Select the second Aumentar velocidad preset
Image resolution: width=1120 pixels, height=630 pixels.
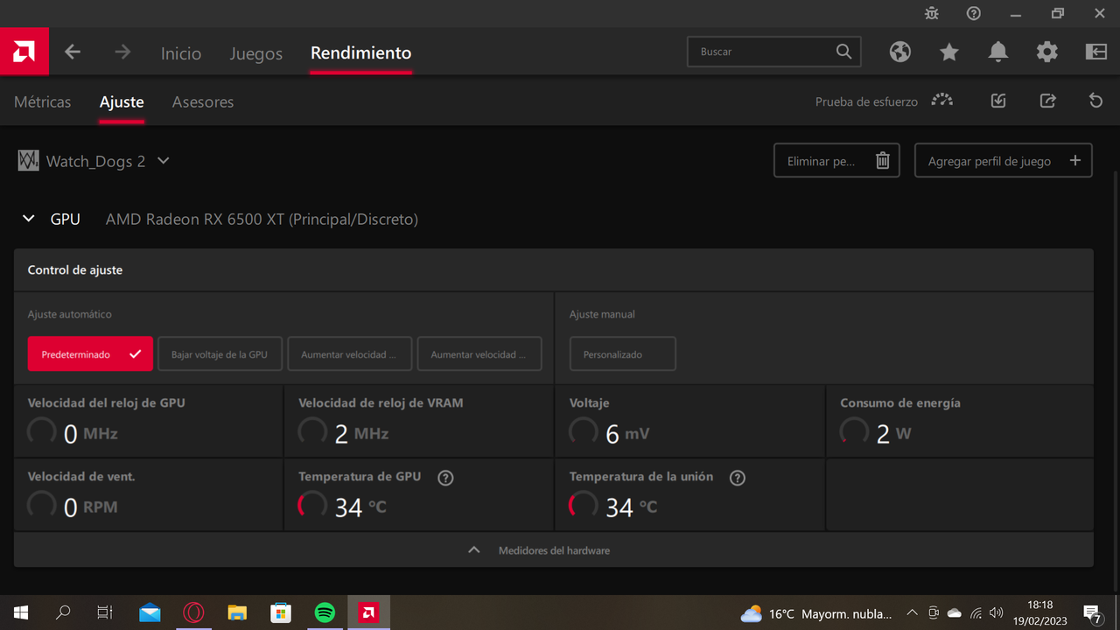click(x=479, y=354)
